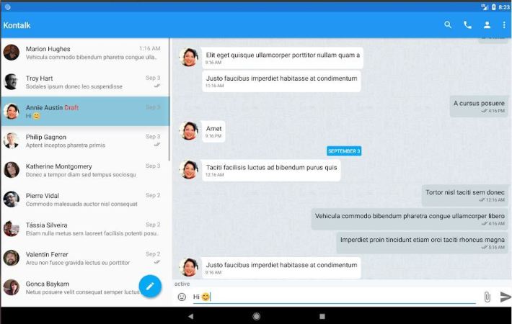Image resolution: width=512 pixels, height=324 pixels.
Task: Select the 'Amet' message bubble
Action: point(213,131)
